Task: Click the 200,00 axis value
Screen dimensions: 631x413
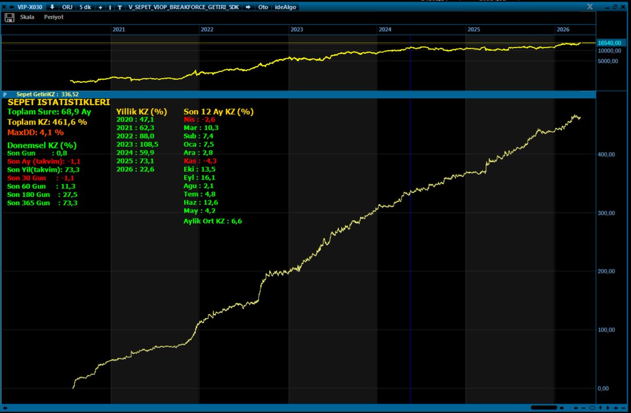Action: tap(607, 272)
